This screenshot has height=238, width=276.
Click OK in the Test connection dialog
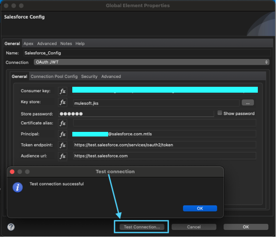tap(199, 209)
